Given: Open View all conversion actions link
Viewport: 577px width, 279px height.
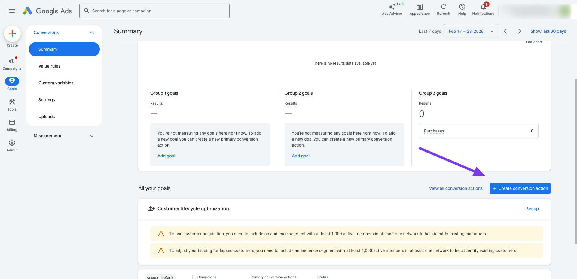Looking at the screenshot, I should pos(456,188).
